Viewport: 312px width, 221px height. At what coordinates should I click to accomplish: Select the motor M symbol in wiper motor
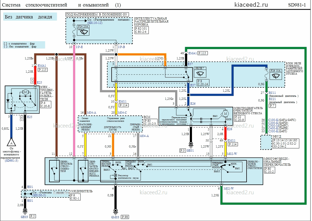coord(225,114)
